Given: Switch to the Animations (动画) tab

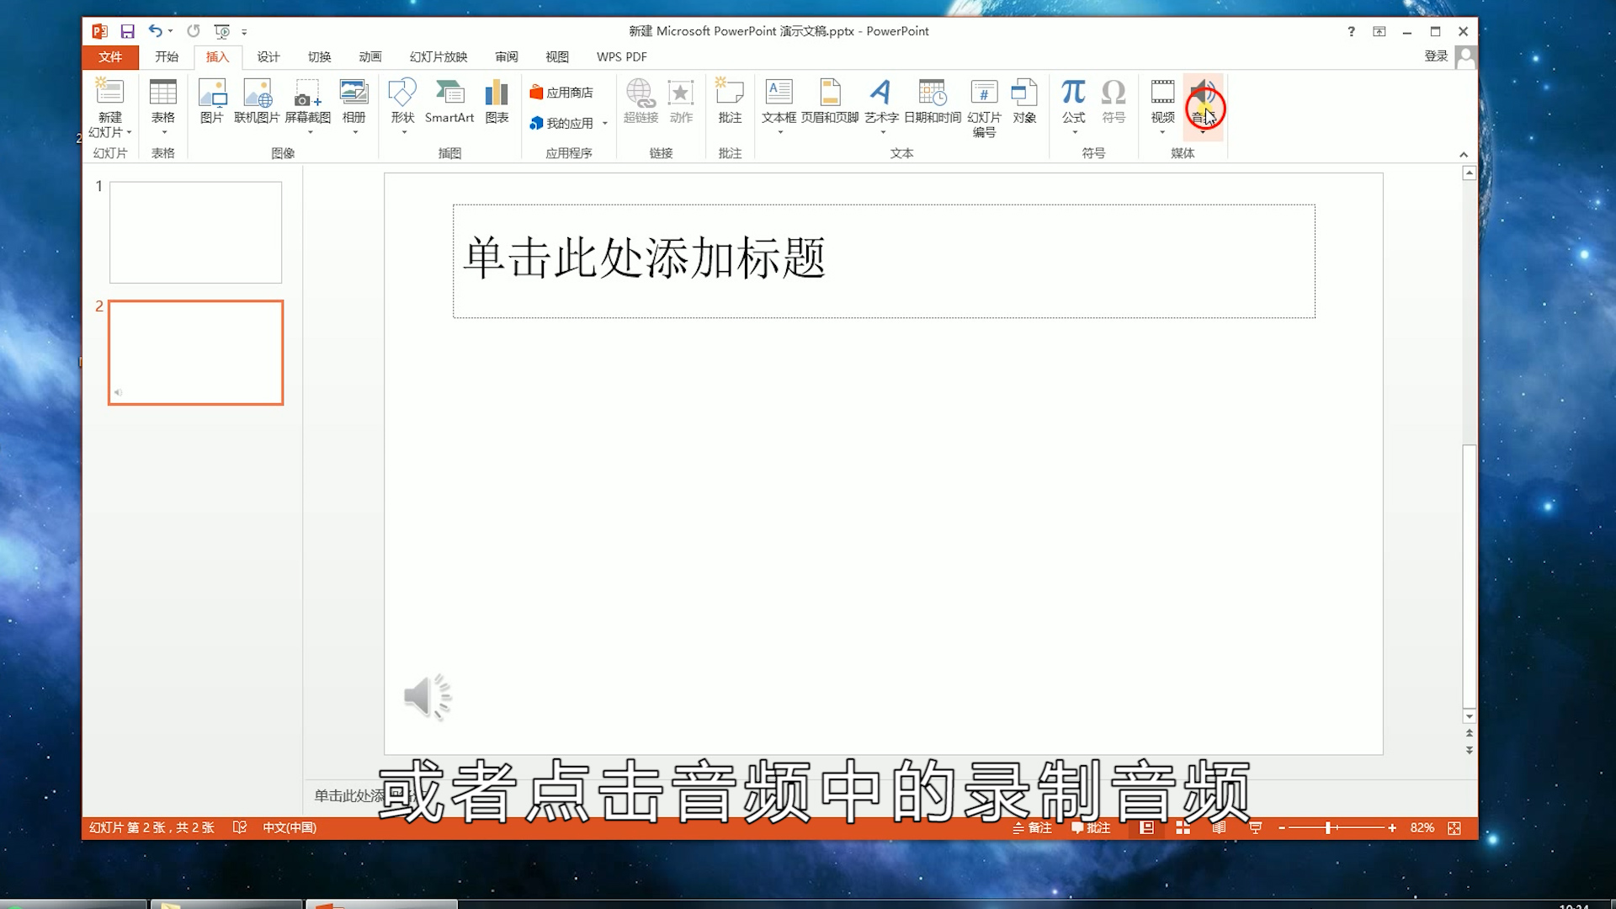Looking at the screenshot, I should tap(370, 57).
